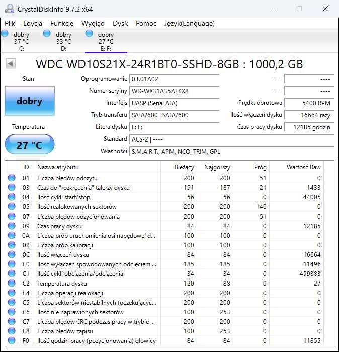339x352 pixels.
Task: Click the Bieżący column header
Action: point(179,167)
